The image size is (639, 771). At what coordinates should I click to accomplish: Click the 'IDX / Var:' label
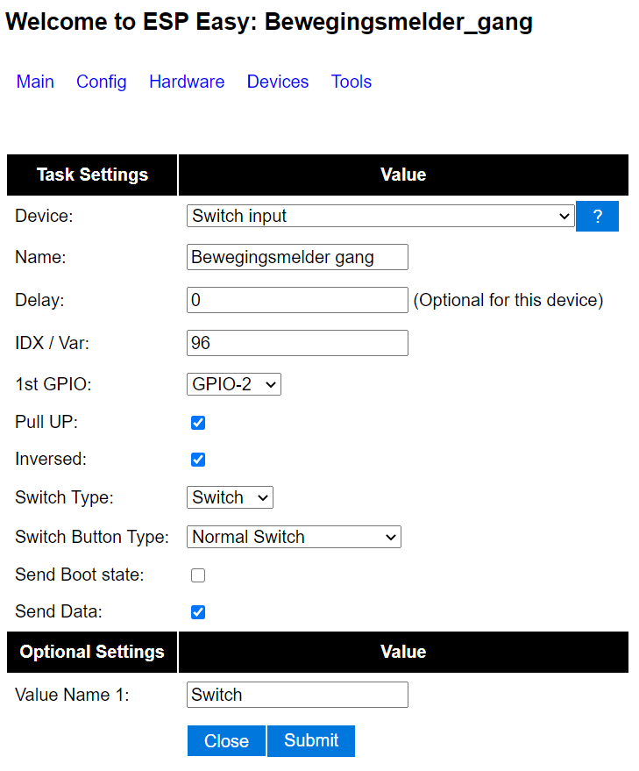pyautogui.click(x=52, y=343)
